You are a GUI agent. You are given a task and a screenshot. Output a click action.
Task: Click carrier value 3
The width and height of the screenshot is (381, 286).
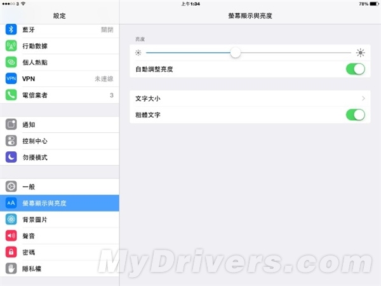[x=112, y=95]
